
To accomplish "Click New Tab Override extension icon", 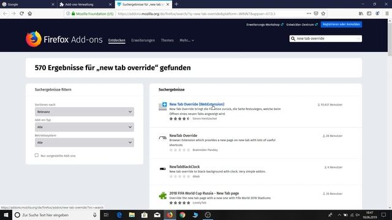I will click(x=163, y=106).
